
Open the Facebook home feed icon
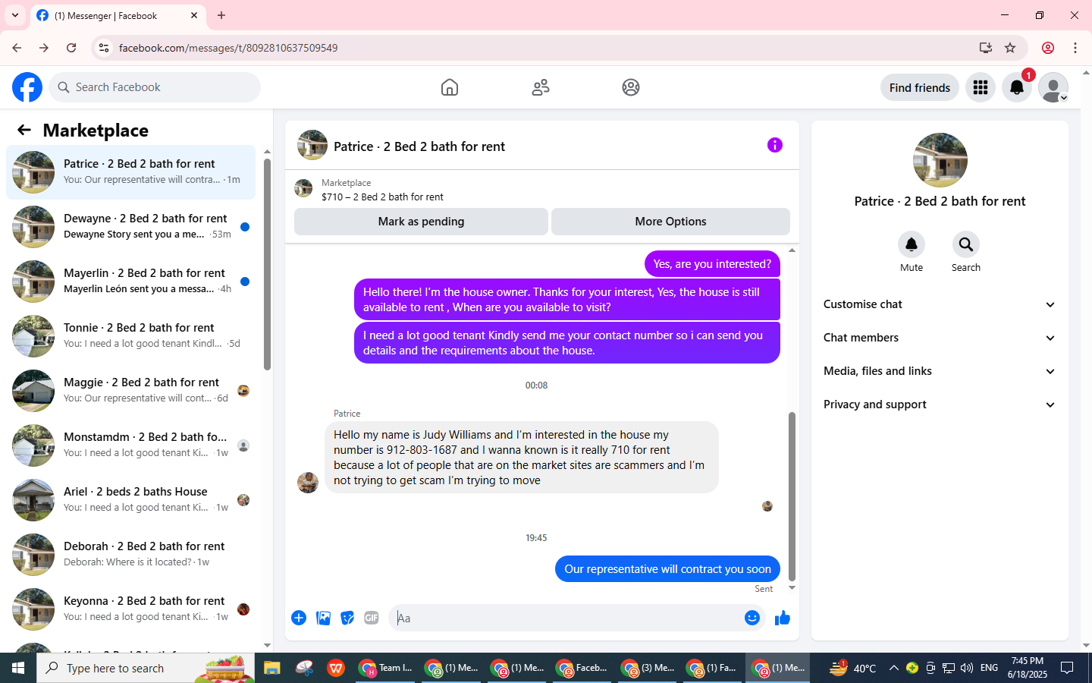click(450, 87)
